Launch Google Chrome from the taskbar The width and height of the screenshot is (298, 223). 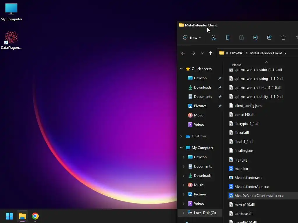(x=35, y=216)
